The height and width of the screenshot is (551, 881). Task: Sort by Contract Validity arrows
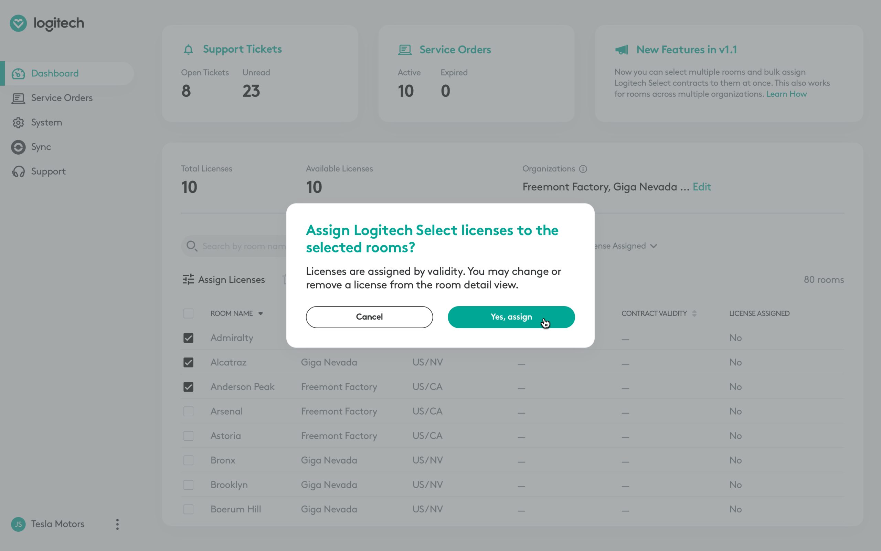click(x=694, y=313)
